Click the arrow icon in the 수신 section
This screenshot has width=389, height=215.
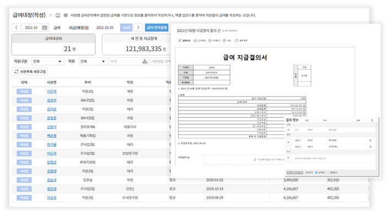[x=288, y=158]
